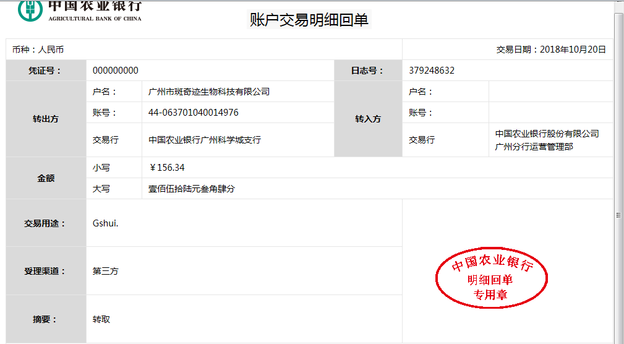Select the purpose text Gshui.

coord(106,223)
